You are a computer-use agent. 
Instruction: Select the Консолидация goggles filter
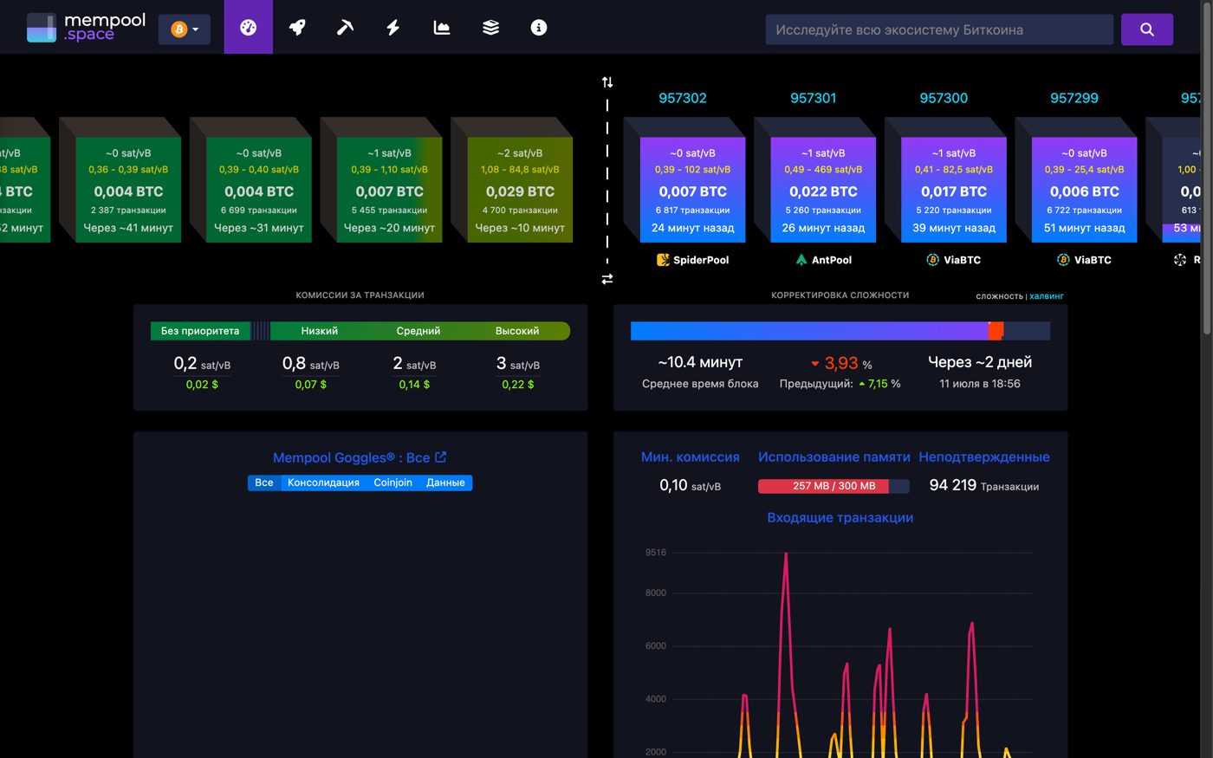[x=323, y=483]
